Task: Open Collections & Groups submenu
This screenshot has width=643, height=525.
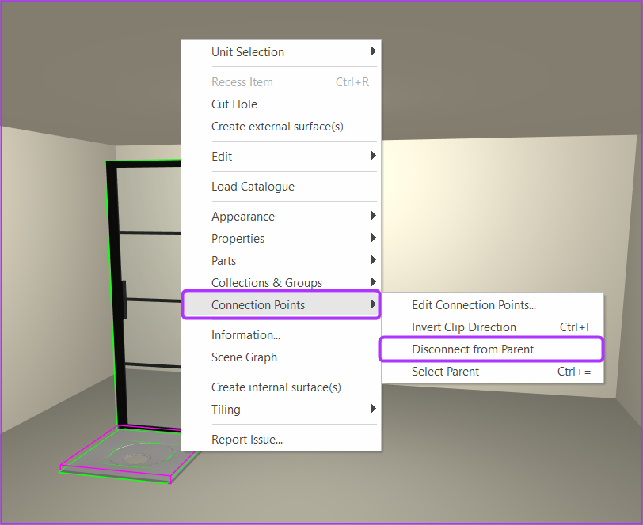Action: (x=281, y=282)
